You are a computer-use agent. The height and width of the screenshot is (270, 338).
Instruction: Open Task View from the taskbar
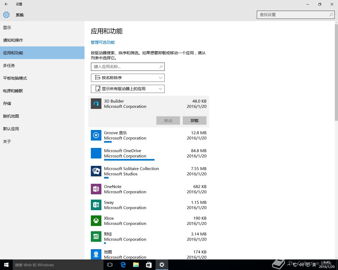pyautogui.click(x=110, y=265)
